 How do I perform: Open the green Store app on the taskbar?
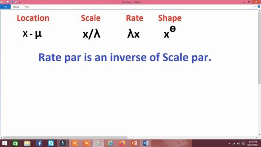click(15, 143)
